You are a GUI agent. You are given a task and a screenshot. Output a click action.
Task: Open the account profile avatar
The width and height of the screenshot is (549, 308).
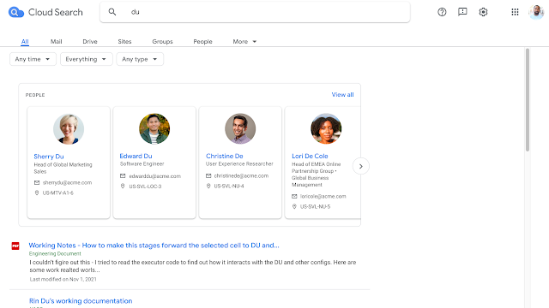pyautogui.click(x=536, y=12)
